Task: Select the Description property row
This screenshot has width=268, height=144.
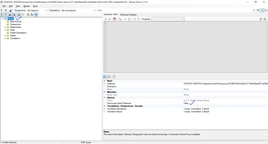Action: (185, 87)
